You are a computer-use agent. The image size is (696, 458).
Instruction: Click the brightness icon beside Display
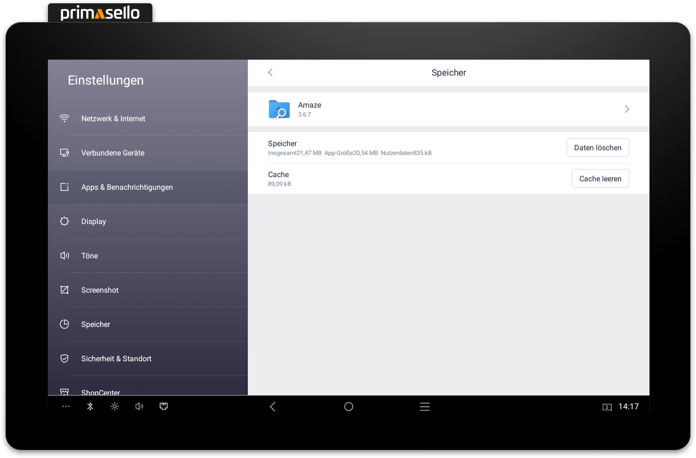[64, 221]
